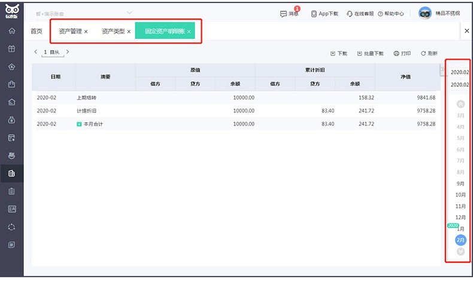Viewport: 473px width, 282px height.
Task: Open the house-with-coin sidebar icon
Action: click(x=12, y=66)
